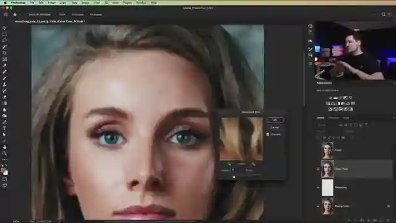
Task: Select the Zoom tool in toolbar
Action: coord(4,153)
